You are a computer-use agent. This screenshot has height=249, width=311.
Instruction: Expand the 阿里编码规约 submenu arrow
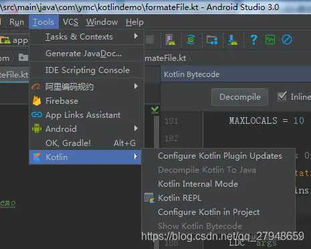[136, 86]
